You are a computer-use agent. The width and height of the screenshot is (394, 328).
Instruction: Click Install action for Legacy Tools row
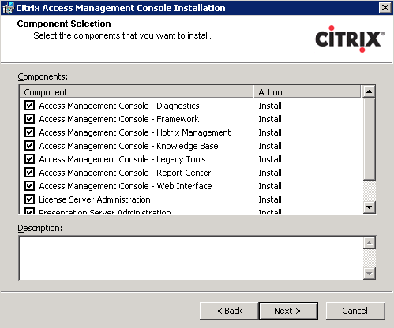coord(270,159)
